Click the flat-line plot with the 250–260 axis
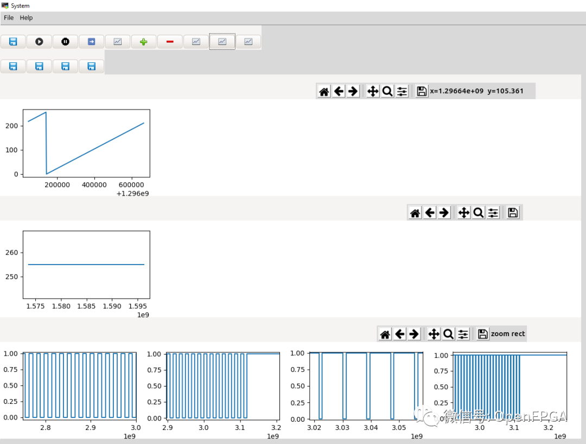This screenshot has width=586, height=444. click(86, 265)
